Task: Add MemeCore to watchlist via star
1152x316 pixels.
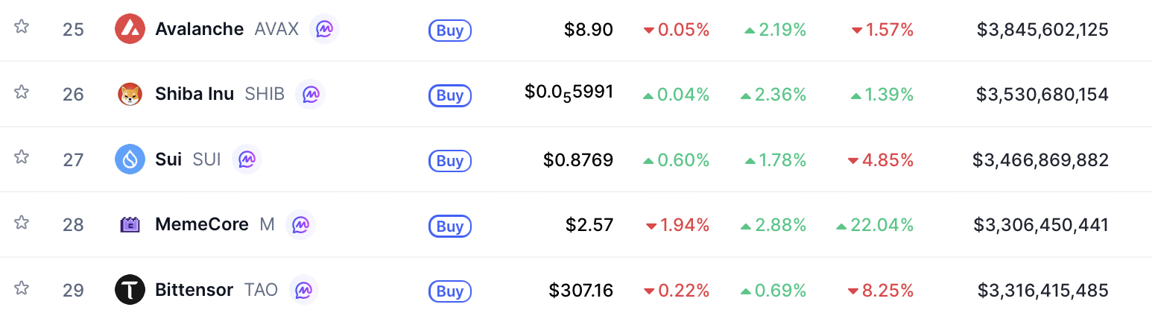Action: click(x=22, y=222)
